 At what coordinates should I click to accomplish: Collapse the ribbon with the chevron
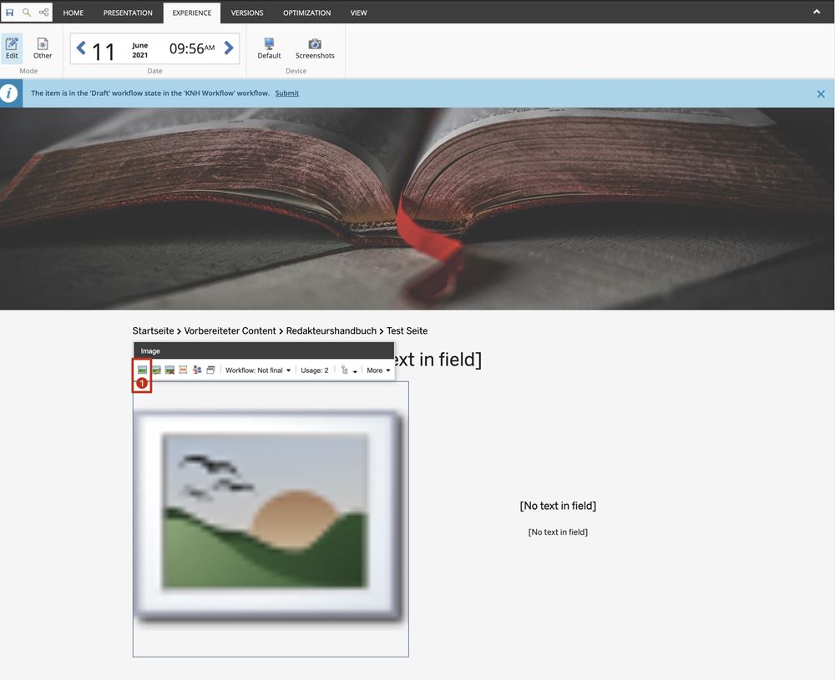pyautogui.click(x=816, y=12)
